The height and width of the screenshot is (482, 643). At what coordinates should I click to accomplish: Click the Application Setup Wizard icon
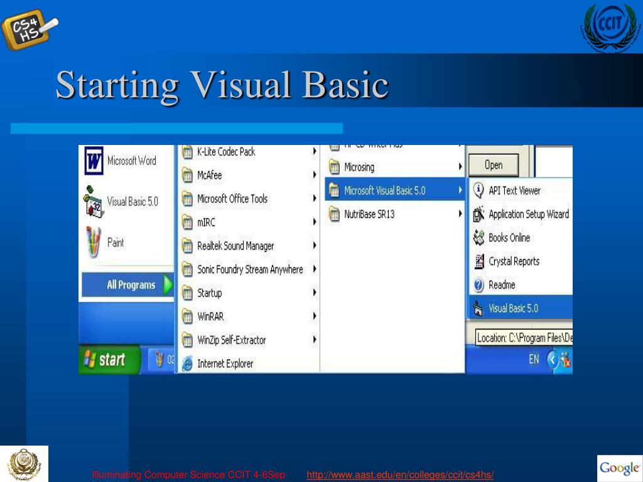click(478, 214)
